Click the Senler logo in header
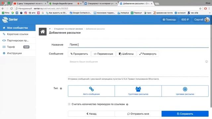The width and height of the screenshot is (212, 119). [10, 20]
